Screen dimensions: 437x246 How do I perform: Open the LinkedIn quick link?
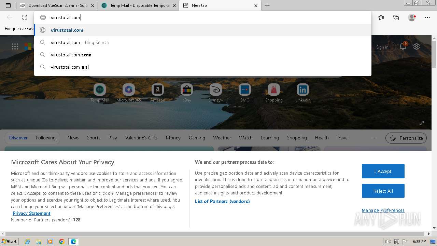point(303,93)
